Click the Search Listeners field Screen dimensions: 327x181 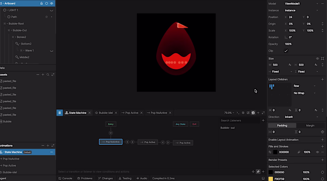[240, 120]
